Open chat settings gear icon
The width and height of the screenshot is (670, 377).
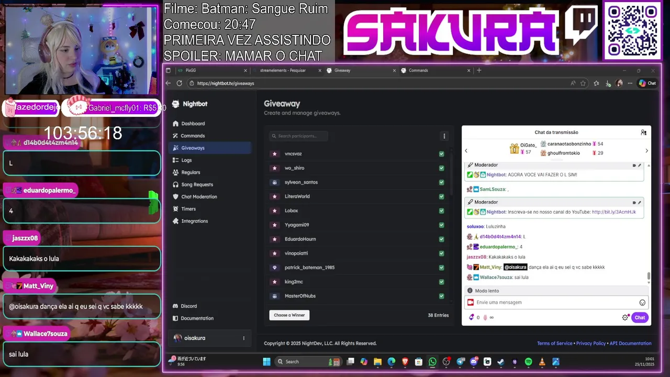625,317
